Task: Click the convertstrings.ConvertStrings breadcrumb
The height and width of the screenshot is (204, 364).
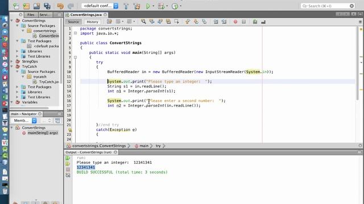Action: click(99, 146)
